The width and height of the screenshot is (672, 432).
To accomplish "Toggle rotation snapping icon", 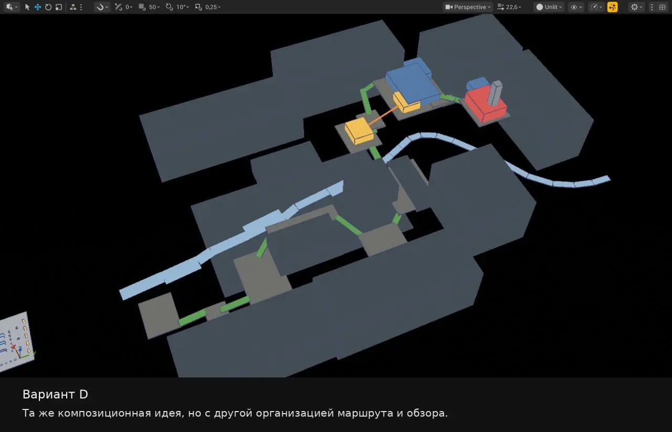I will point(169,7).
